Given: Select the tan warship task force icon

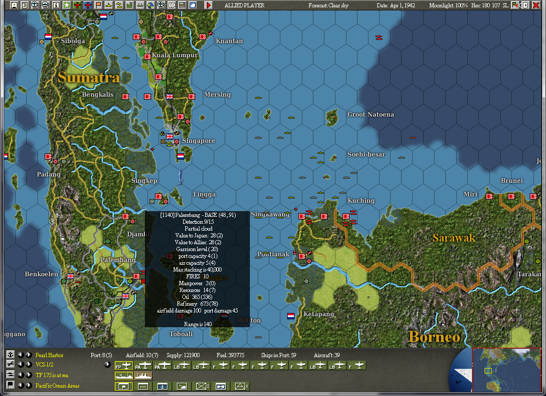Looking at the screenshot, I should (143, 376).
